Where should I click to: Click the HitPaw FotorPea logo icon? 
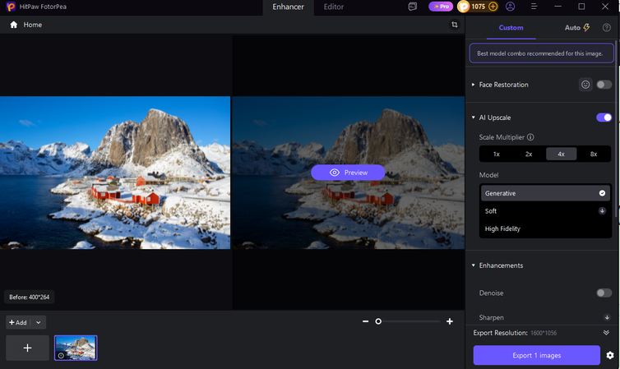(11, 7)
